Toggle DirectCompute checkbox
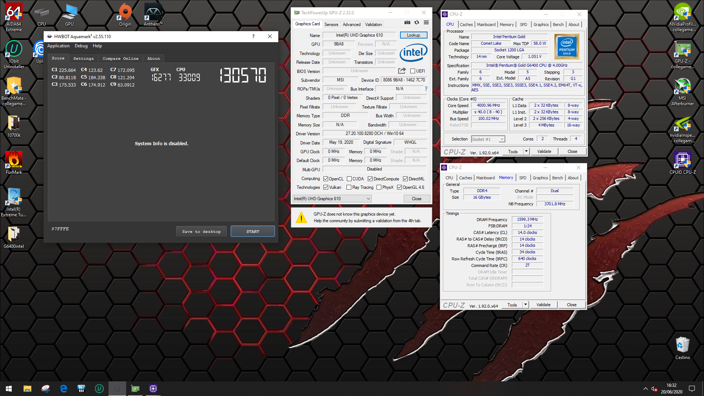 pos(370,179)
